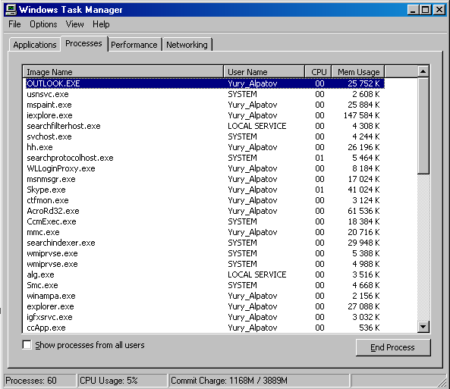
Task: Minimize the Task Manager window
Action: pos(413,10)
